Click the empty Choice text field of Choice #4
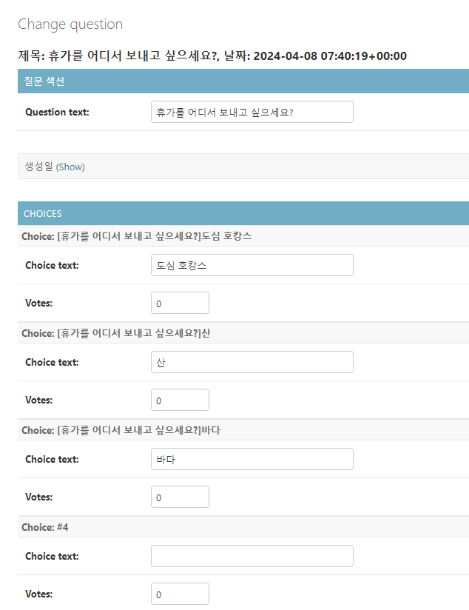This screenshot has height=610, width=469. (252, 556)
